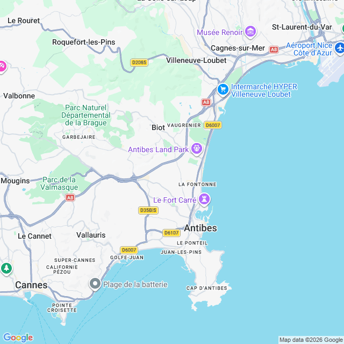Click the Le Fort Carré label
Image resolution: width=344 pixels, height=344 pixels.
tap(175, 200)
